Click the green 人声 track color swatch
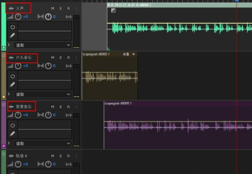The height and width of the screenshot is (174, 252). [x=4, y=47]
